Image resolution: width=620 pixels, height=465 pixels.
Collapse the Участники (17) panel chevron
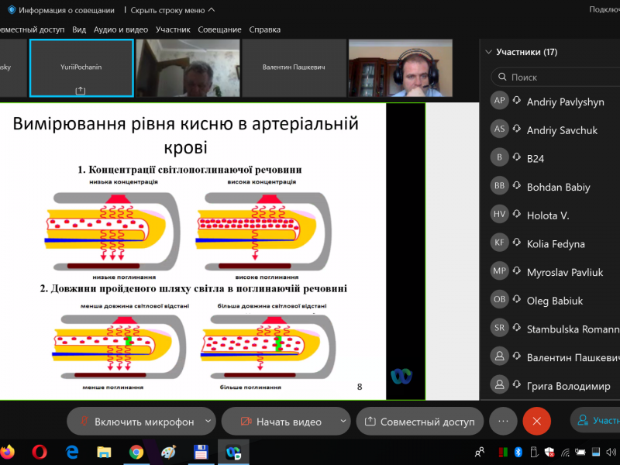click(488, 53)
